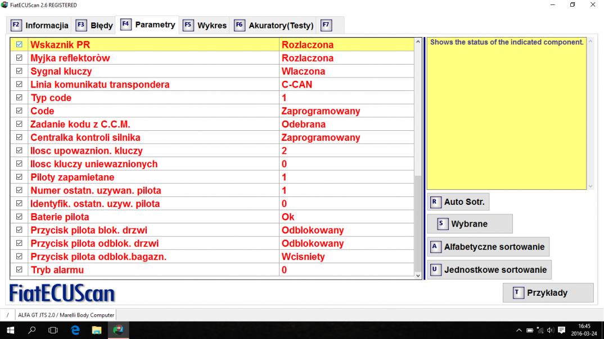Click Jednostkowe sortowanie button
Image resolution: width=604 pixels, height=339 pixels.
pos(490,270)
